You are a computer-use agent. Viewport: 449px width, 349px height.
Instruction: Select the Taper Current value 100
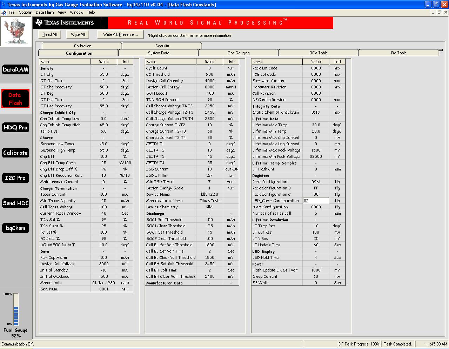[103, 194]
